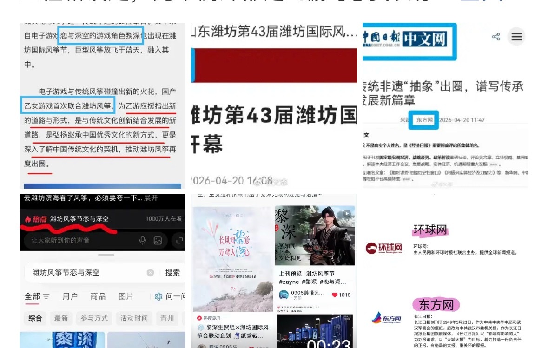This screenshot has width=548, height=348.
Task: Open the hamburger menu in China Daily page
Action: pyautogui.click(x=517, y=36)
